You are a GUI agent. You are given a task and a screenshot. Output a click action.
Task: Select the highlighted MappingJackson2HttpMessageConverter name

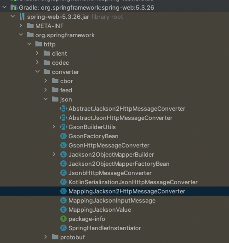pos(127,192)
